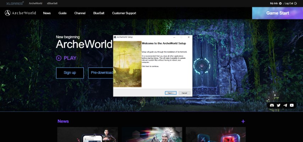Click the ArcheWorld logo in the navigation bar
Image resolution: width=303 pixels, height=142 pixels.
pyautogui.click(x=20, y=13)
